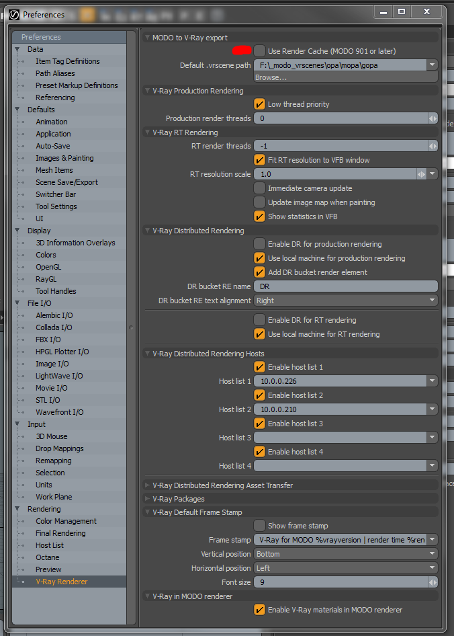Enable DR for production rendering
The image size is (454, 636).
pos(259,244)
